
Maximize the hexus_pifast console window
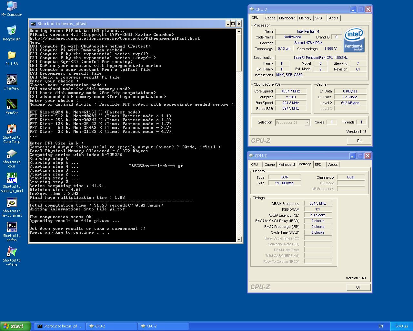tap(233, 24)
